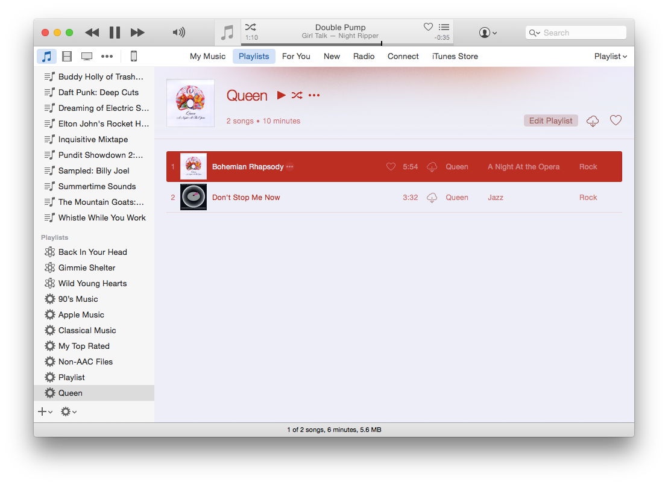Viewport: 668px width, 485px height.
Task: Click the Edit Playlist button
Action: [550, 120]
